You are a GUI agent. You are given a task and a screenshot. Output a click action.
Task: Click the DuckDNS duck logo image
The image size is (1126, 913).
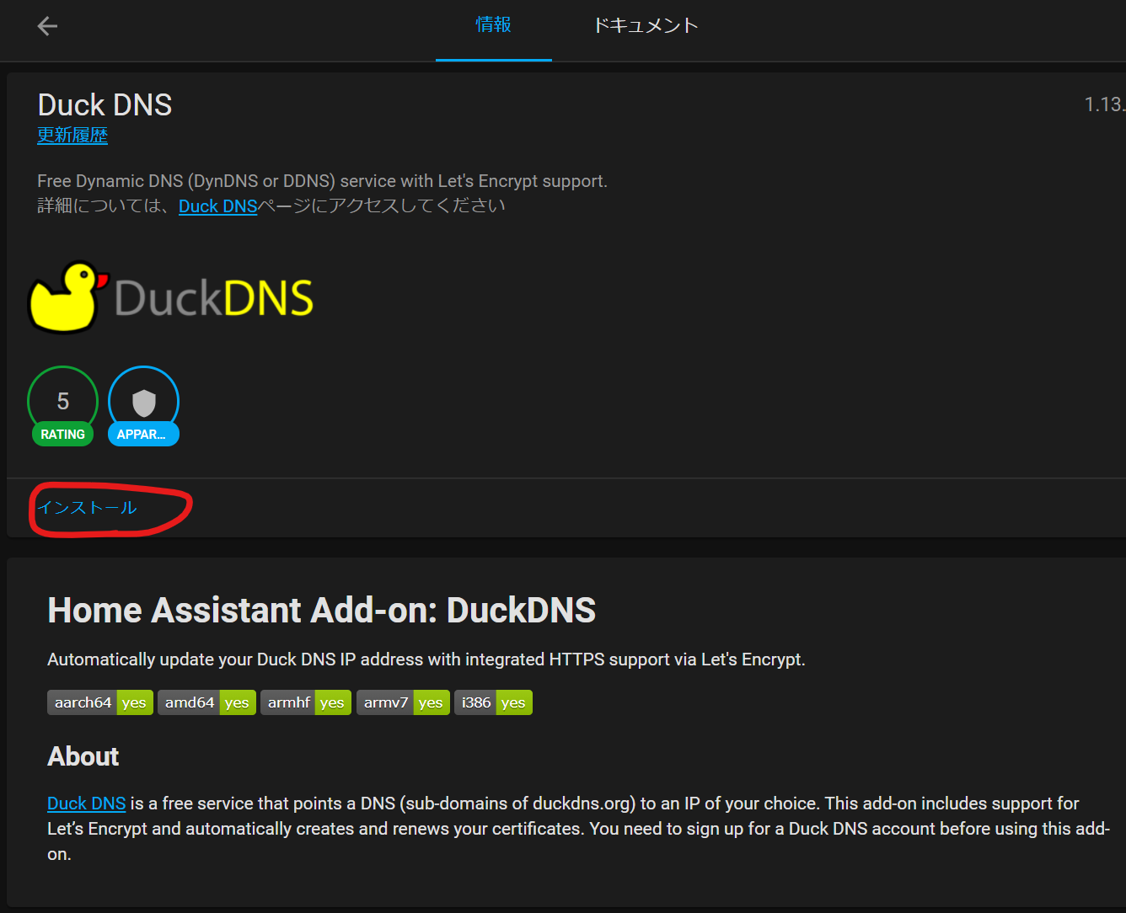coord(171,296)
